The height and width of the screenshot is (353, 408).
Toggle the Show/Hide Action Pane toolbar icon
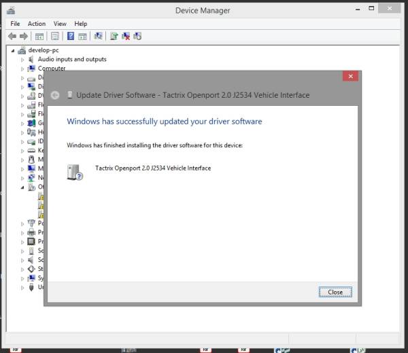point(82,37)
